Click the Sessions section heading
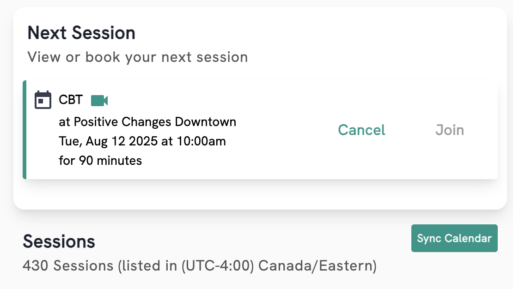 [59, 241]
